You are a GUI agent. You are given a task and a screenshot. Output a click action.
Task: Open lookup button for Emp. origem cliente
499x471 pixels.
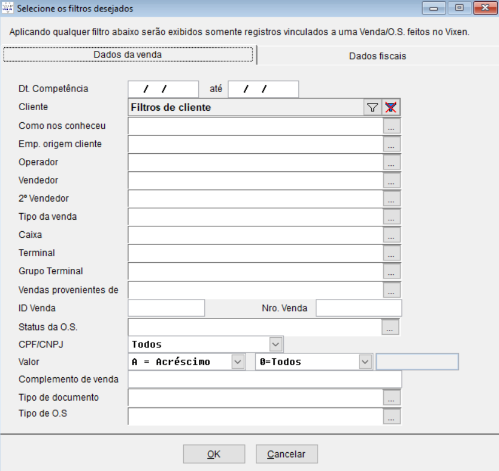[x=392, y=144]
